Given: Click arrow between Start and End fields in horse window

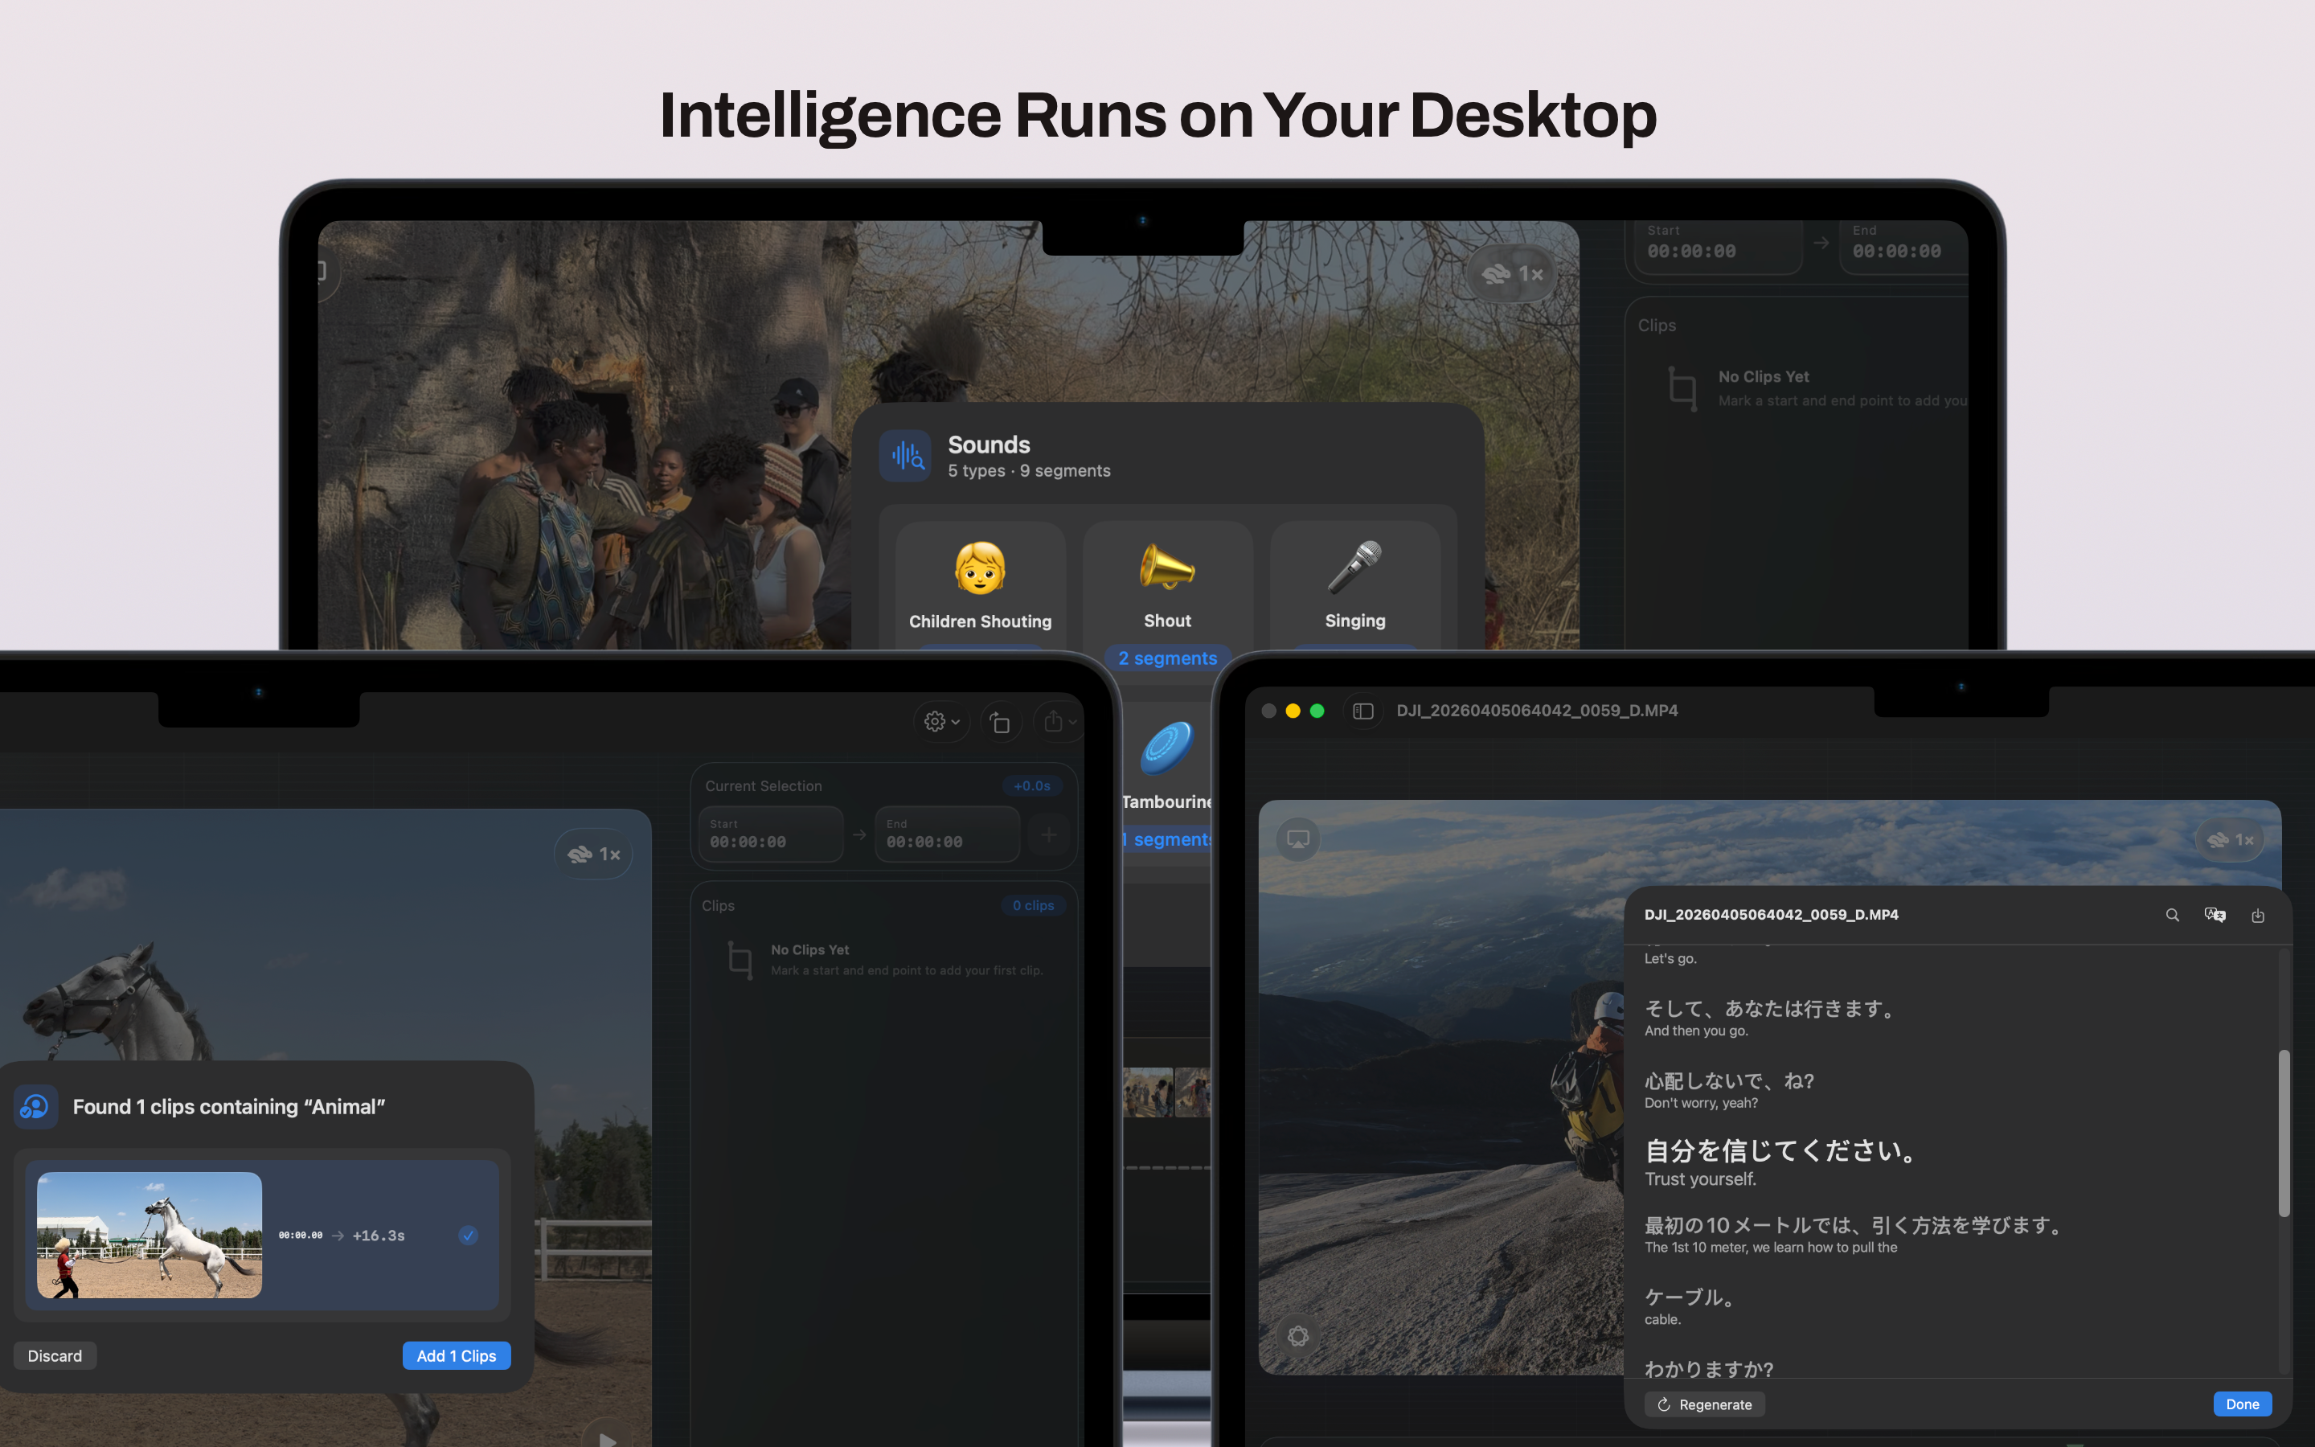Looking at the screenshot, I should [x=859, y=834].
